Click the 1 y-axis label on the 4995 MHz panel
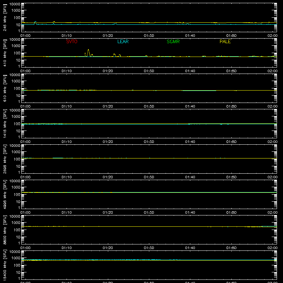The height and width of the screenshot is (283, 283). [x=19, y=208]
